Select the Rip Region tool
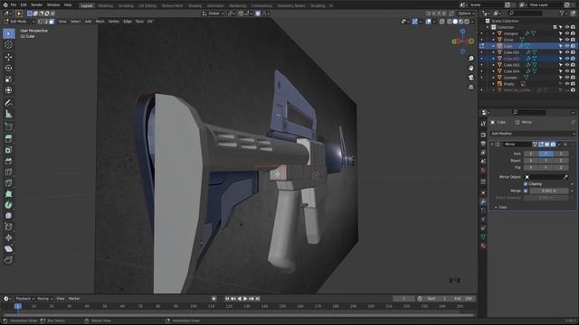Image resolution: width=579 pixels, height=325 pixels. pyautogui.click(x=8, y=260)
